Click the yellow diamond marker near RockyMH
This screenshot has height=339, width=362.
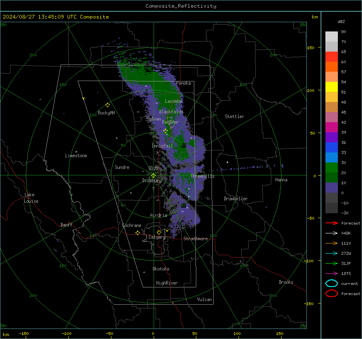[x=107, y=105]
